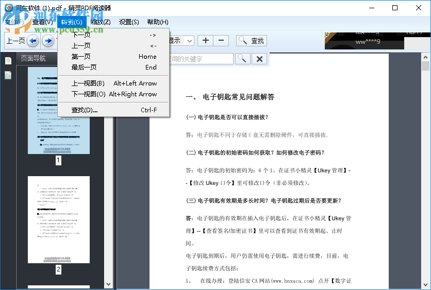
Task: Click the magnifier search icon beside keyword field
Action: (x=242, y=59)
